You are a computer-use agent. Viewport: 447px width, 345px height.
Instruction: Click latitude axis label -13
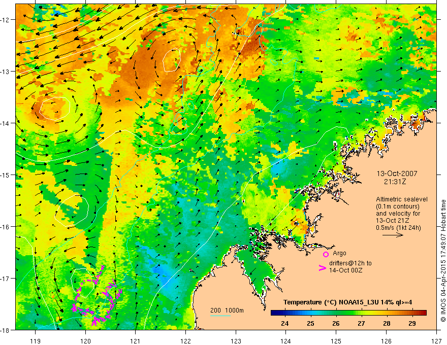(x=5, y=72)
